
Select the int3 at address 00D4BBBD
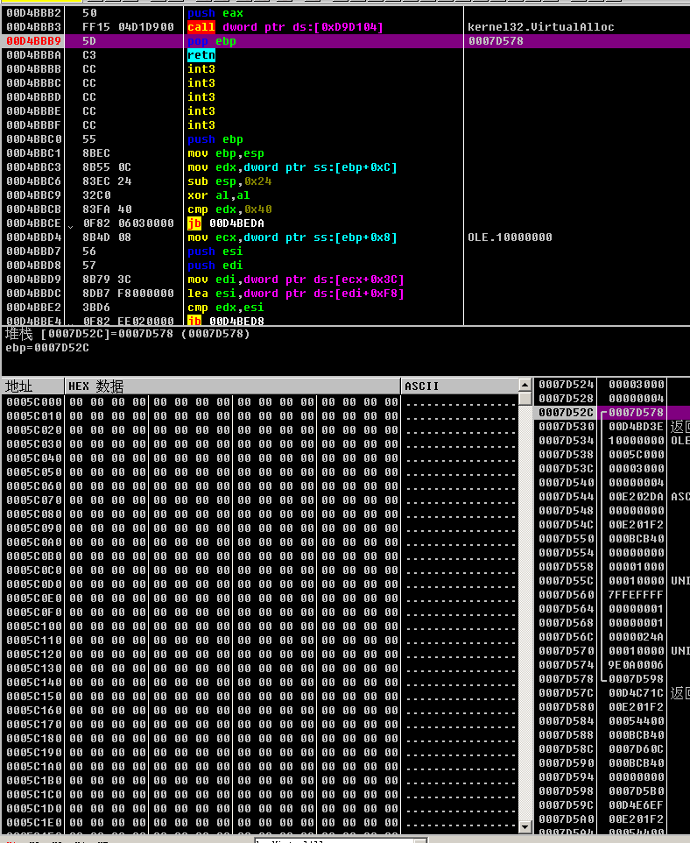point(201,96)
